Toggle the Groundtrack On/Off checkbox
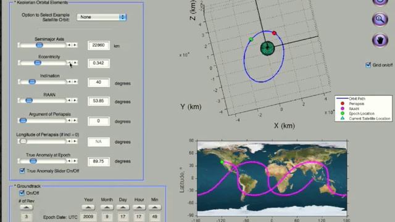This screenshot has height=222, width=395. 22,193
